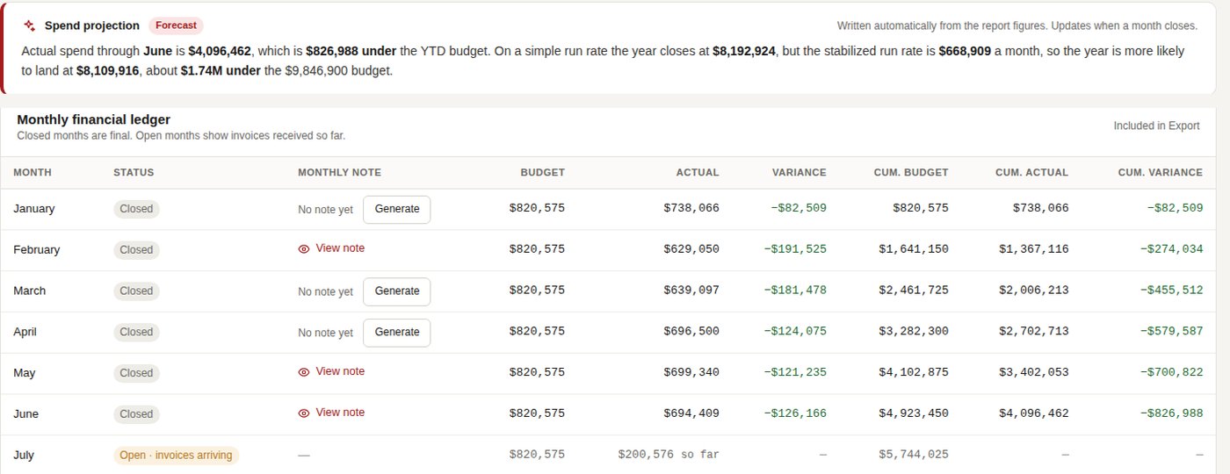Click the January month cell
The width and height of the screenshot is (1230, 474).
click(34, 209)
